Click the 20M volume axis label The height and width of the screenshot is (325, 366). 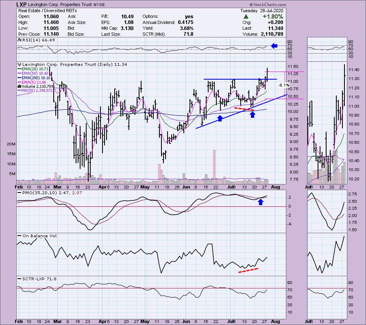(x=11, y=144)
